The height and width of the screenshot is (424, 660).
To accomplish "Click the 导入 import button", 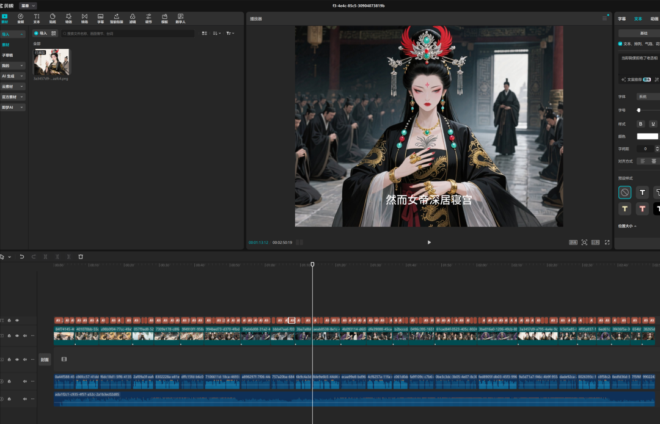I will tap(40, 33).
